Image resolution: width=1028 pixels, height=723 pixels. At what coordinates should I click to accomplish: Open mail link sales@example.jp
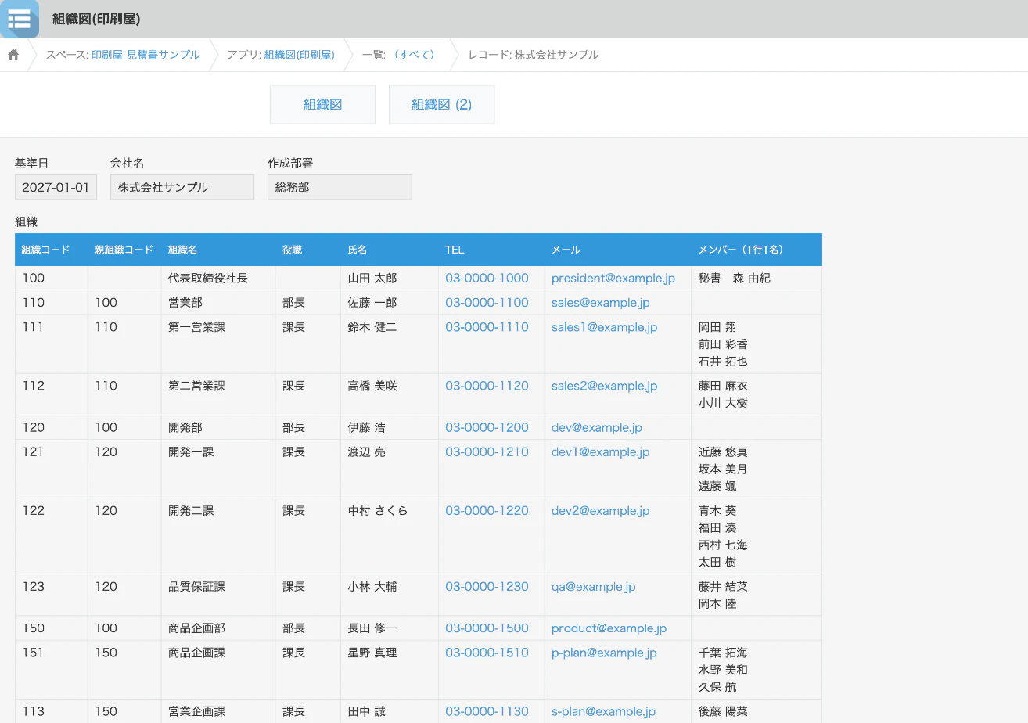point(600,302)
